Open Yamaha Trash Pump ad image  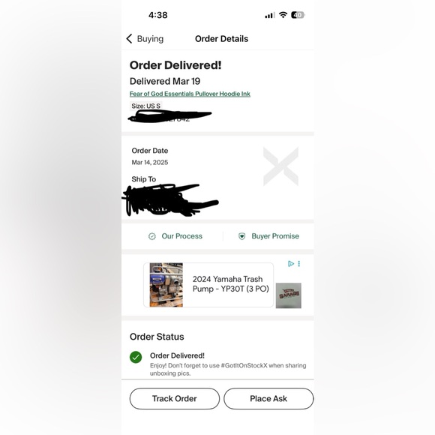pos(166,285)
